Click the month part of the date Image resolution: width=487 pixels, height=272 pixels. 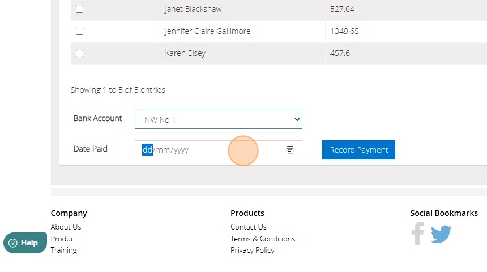pyautogui.click(x=163, y=150)
